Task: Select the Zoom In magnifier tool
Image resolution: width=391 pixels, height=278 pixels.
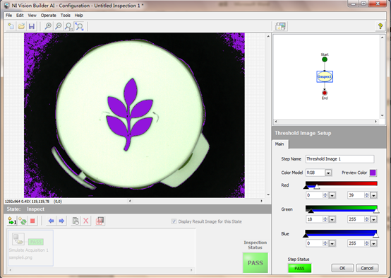Action: point(48,26)
